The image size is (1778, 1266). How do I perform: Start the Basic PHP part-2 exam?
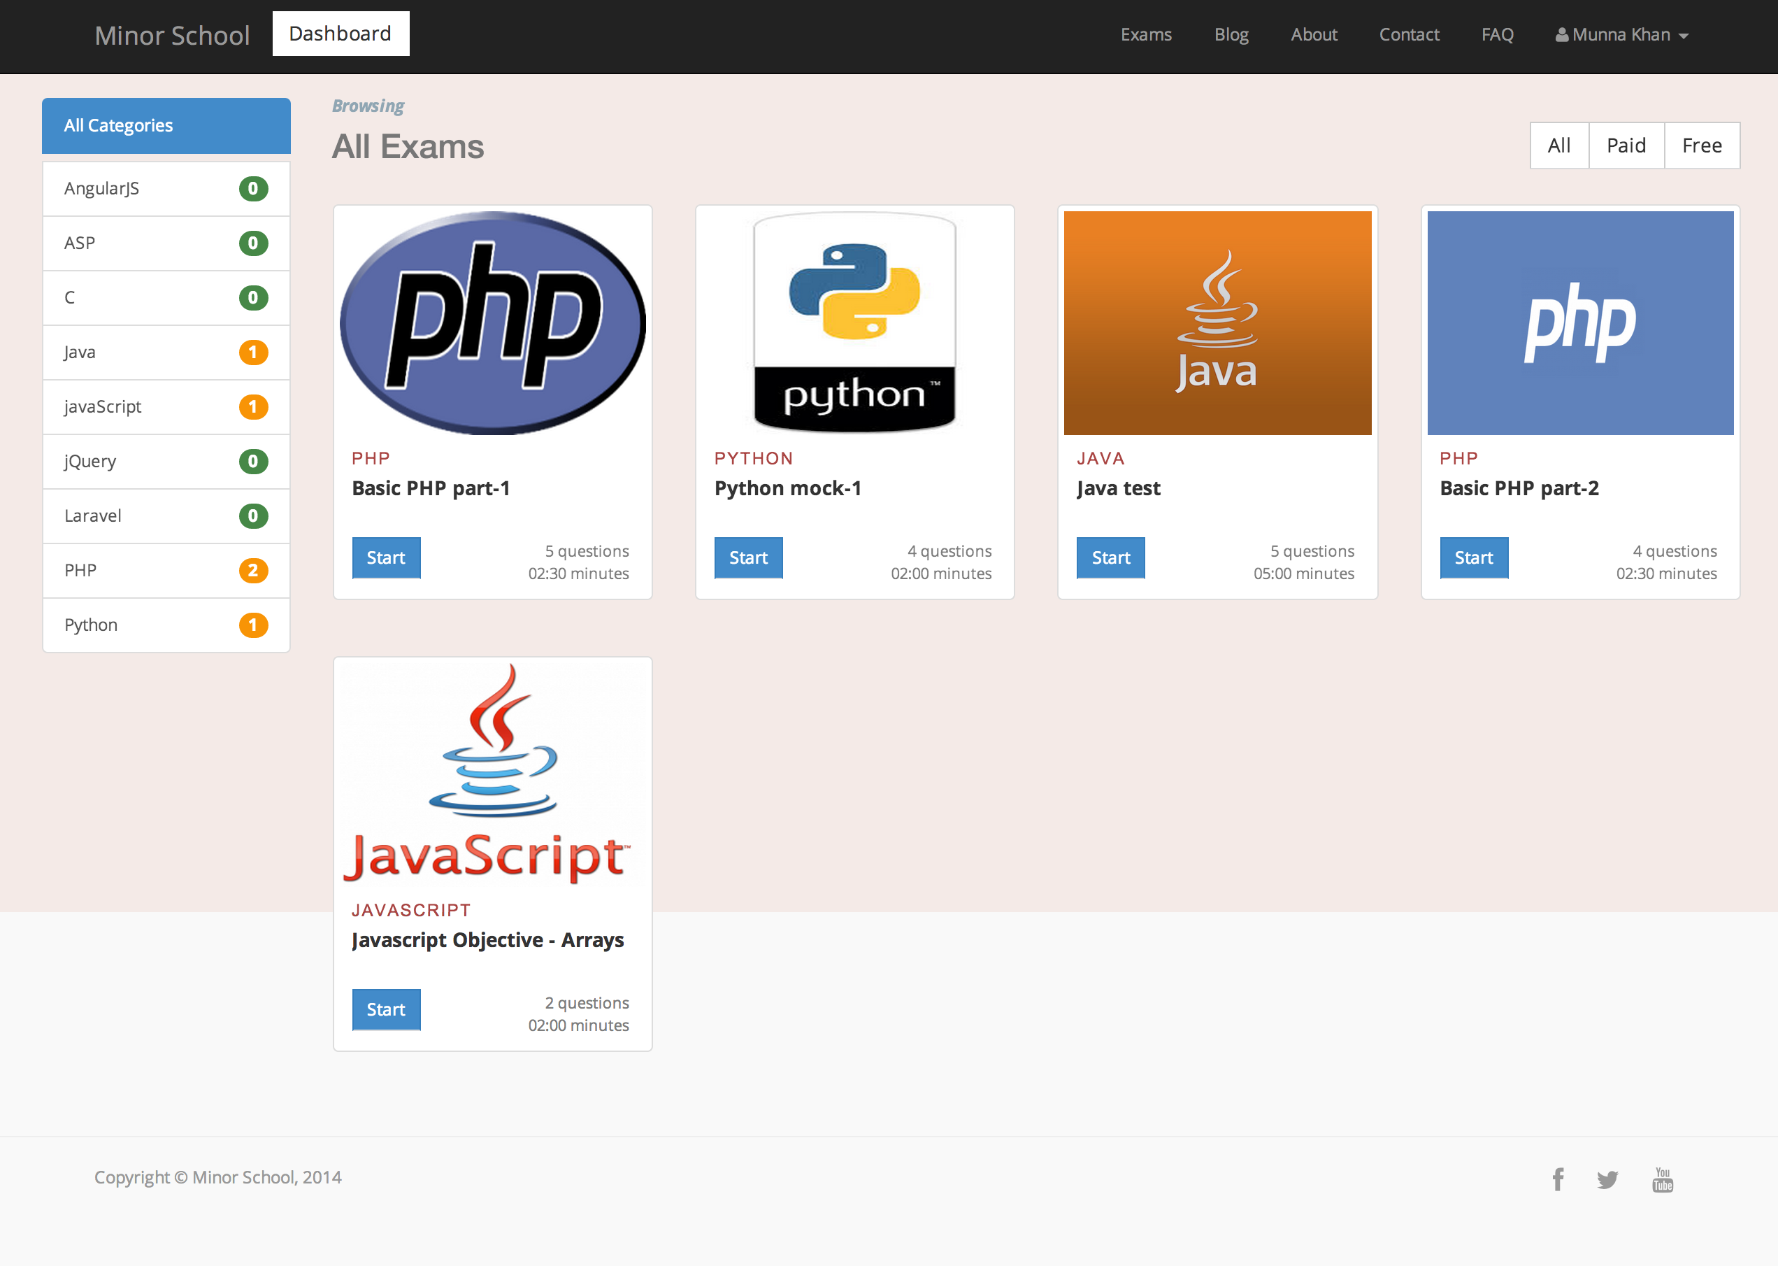tap(1474, 558)
